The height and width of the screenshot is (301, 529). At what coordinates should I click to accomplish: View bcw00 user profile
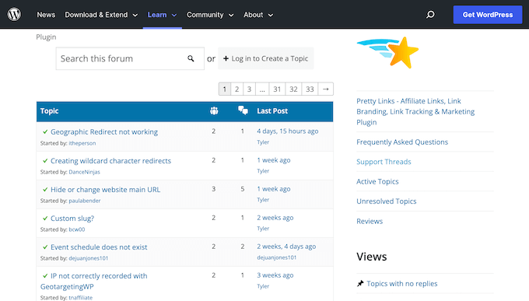(77, 229)
